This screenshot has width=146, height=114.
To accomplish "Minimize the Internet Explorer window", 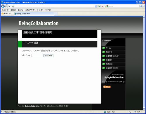I will pos(138,2).
